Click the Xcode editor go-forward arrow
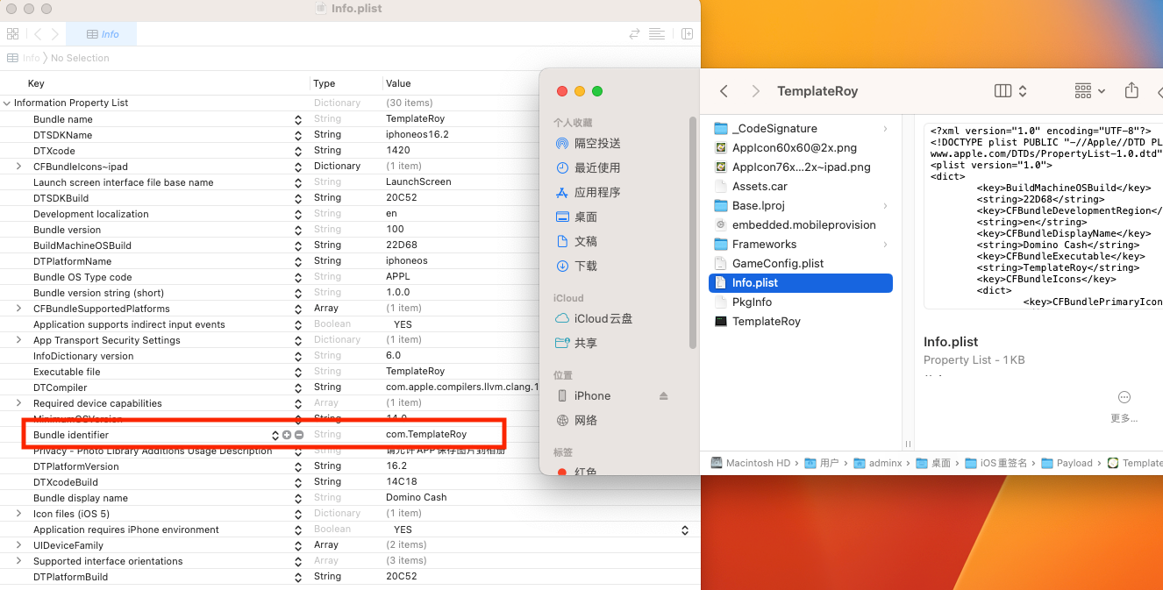This screenshot has width=1163, height=590. coord(55,34)
